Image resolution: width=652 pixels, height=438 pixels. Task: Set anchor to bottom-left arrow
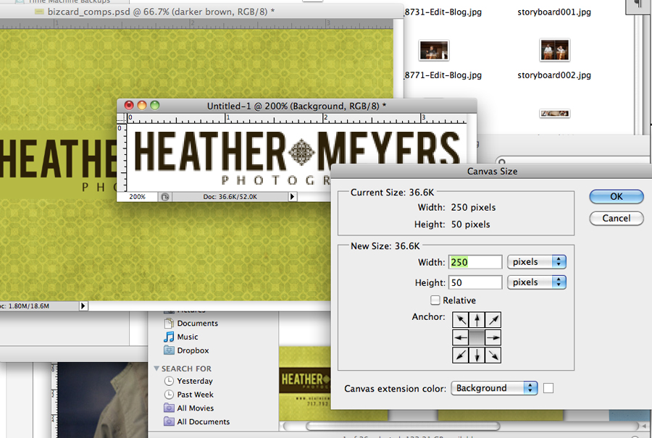coord(460,355)
